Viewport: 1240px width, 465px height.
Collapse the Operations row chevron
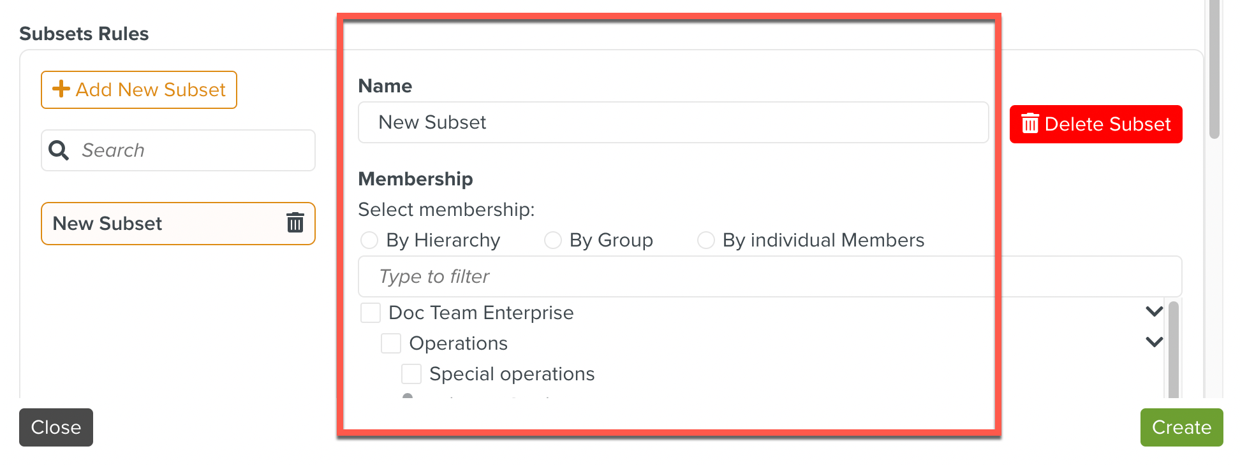coord(1154,342)
